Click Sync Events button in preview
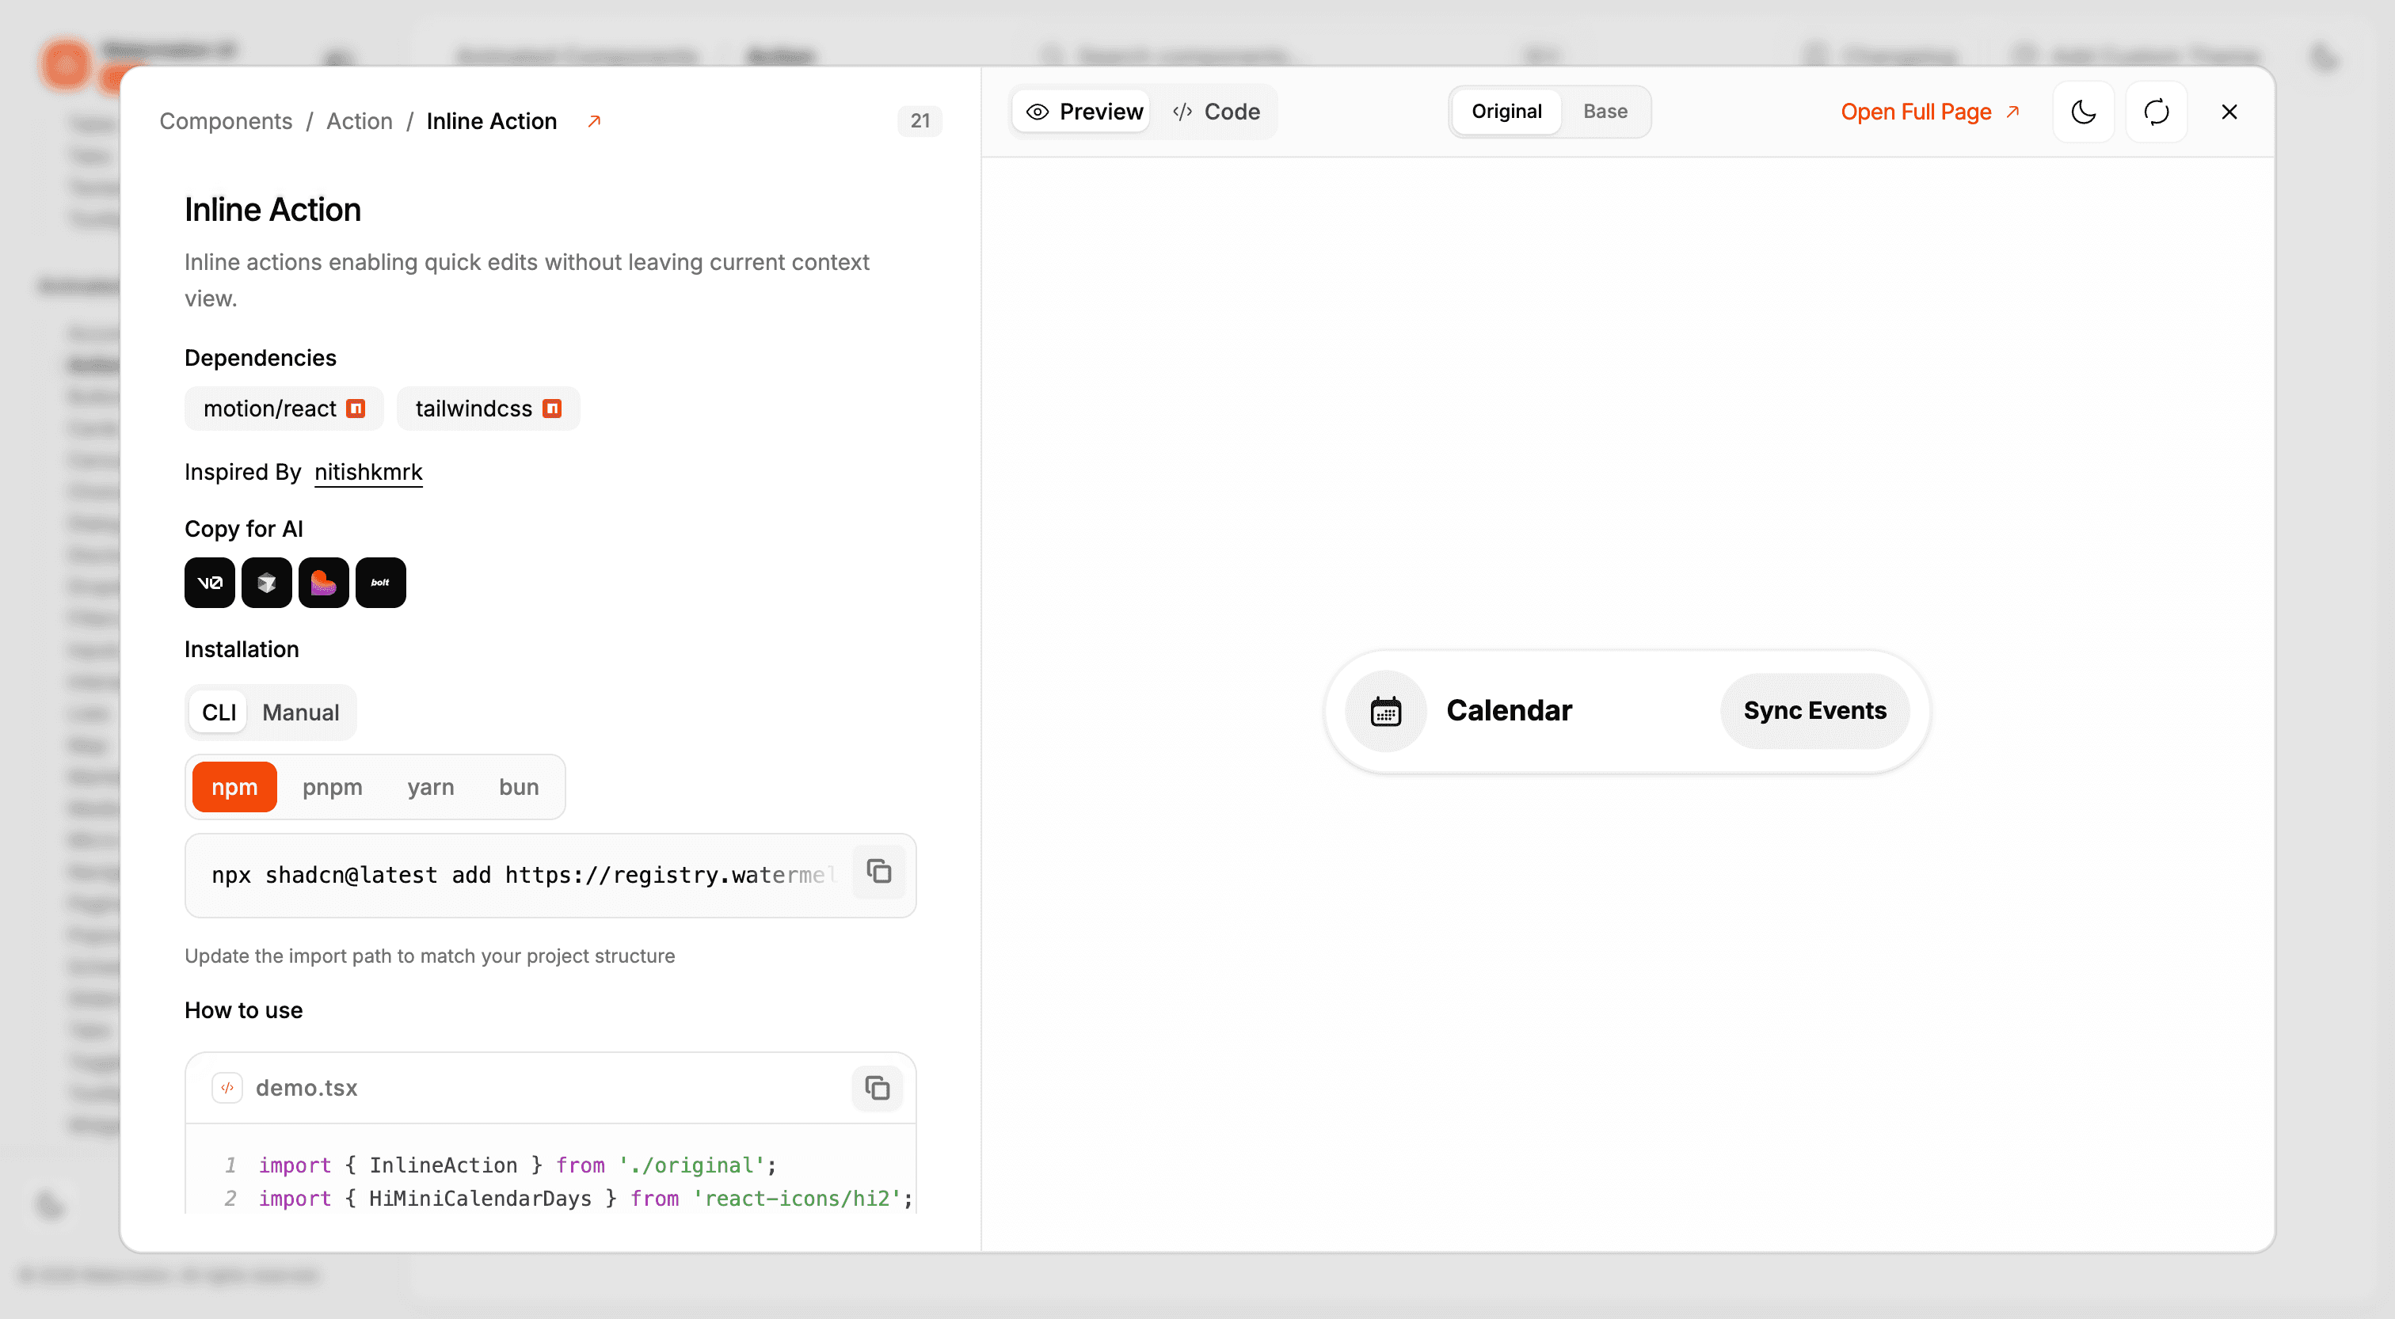This screenshot has height=1319, width=2395. [x=1814, y=711]
